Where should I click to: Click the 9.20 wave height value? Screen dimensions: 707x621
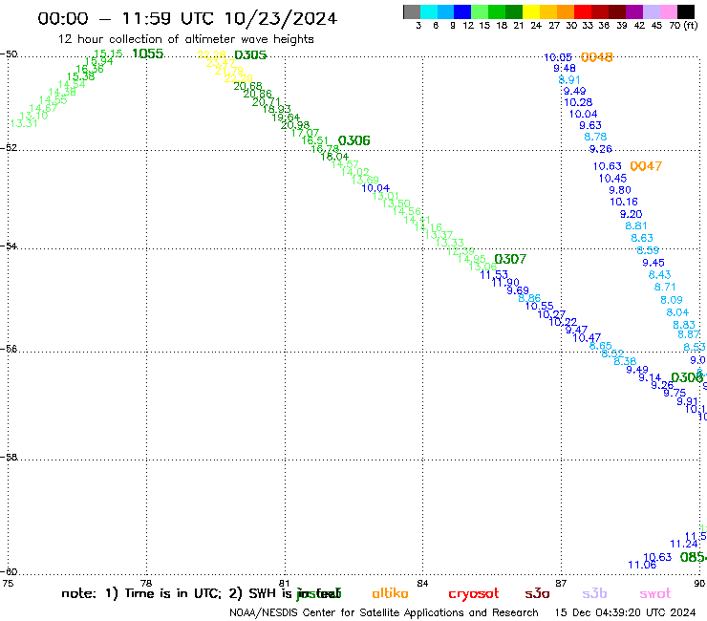[631, 214]
